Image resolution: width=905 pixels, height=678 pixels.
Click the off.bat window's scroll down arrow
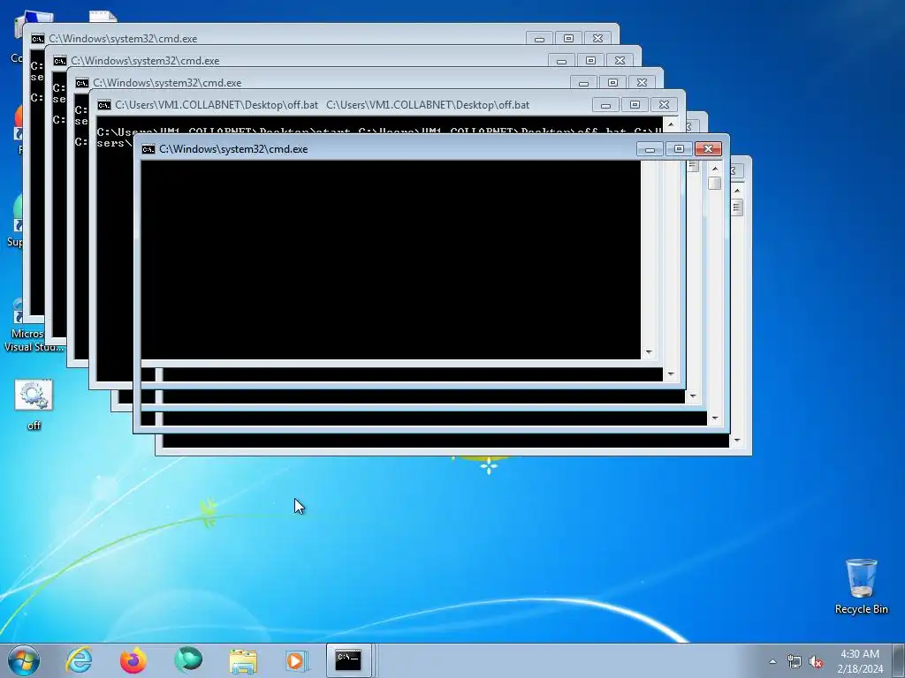point(671,374)
